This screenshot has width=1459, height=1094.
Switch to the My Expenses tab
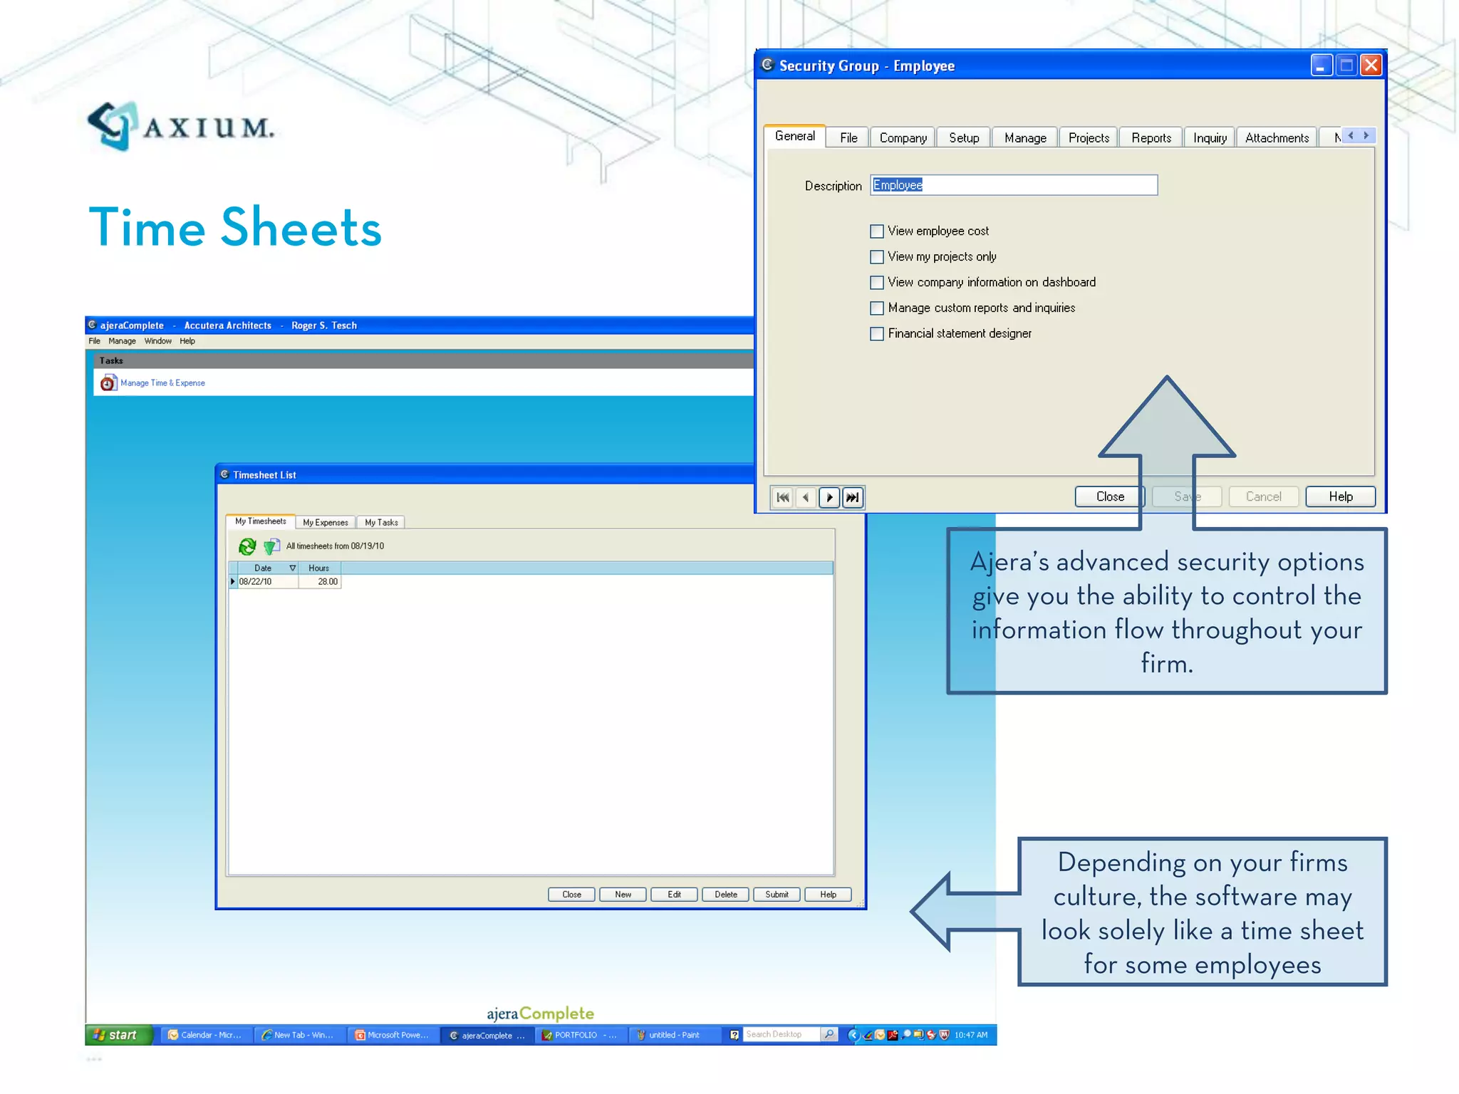point(326,522)
